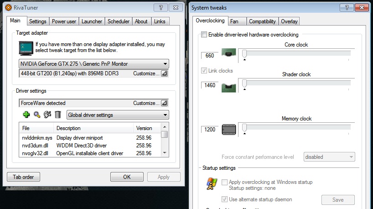Click the OK button in RivaTuner

(127, 177)
